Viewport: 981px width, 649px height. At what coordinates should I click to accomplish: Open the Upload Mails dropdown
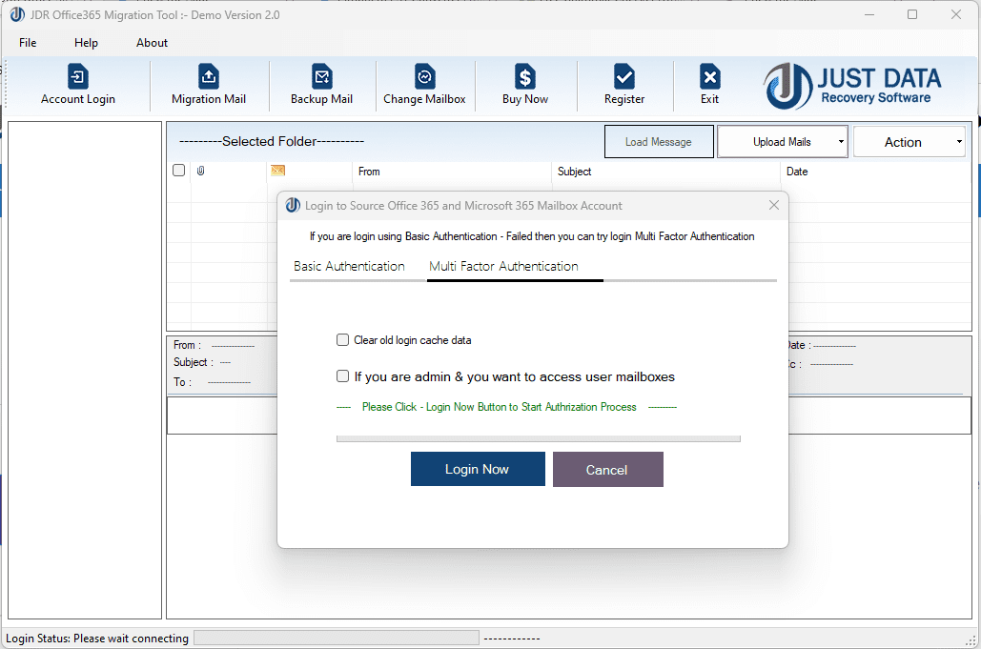(775, 140)
